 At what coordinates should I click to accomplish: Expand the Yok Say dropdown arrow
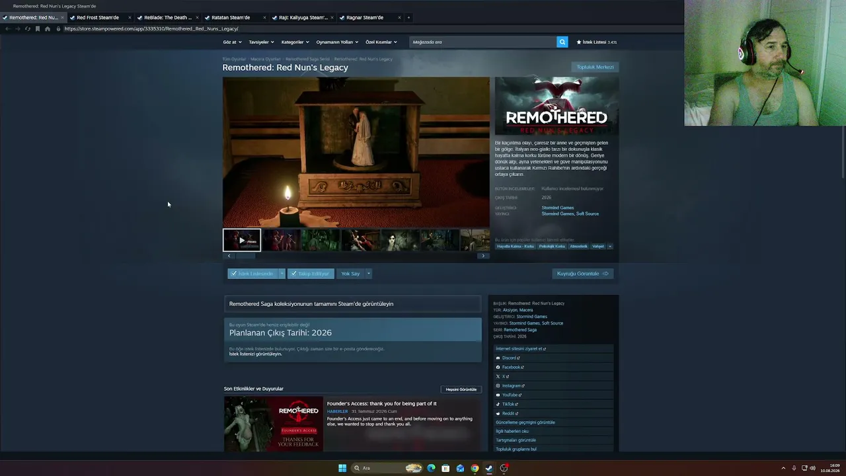tap(369, 274)
